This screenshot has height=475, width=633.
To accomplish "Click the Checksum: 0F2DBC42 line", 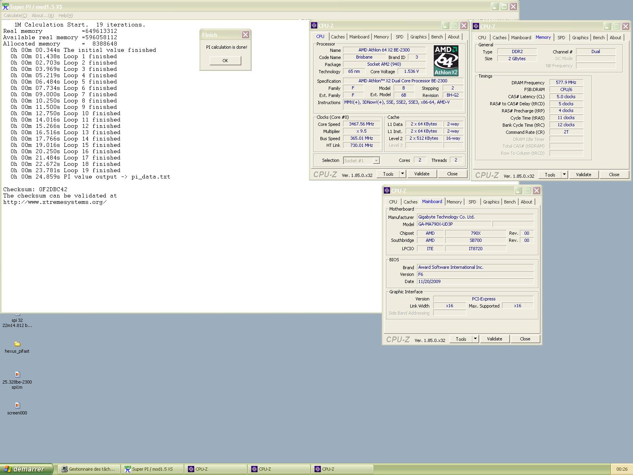I will pyautogui.click(x=35, y=189).
